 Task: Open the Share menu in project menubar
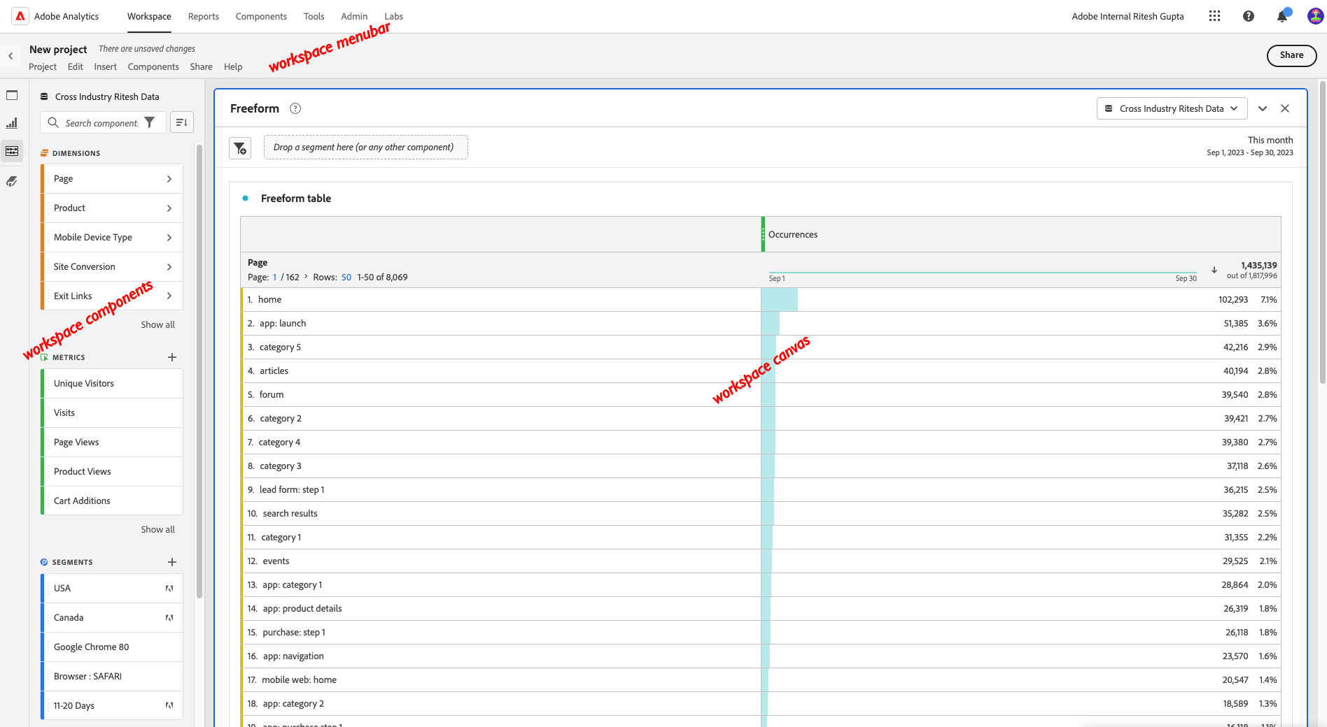201,67
